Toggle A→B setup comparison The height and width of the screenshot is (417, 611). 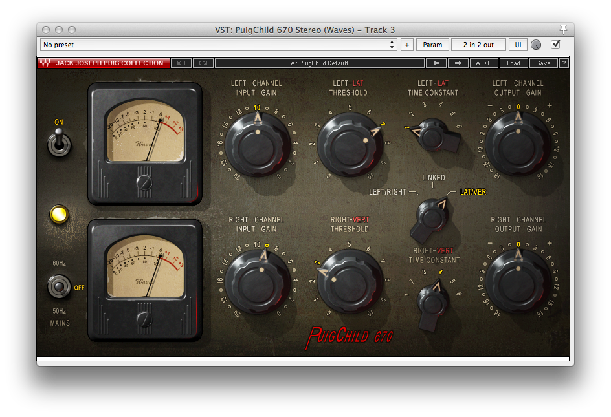pos(483,63)
